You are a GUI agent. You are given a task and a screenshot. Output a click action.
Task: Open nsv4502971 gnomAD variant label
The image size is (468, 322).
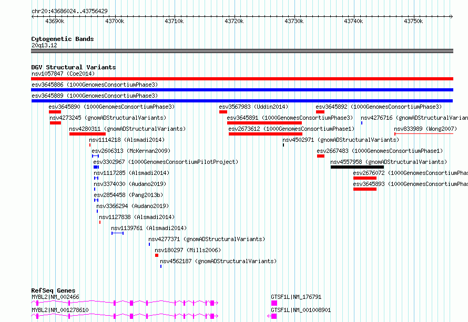[341, 140]
